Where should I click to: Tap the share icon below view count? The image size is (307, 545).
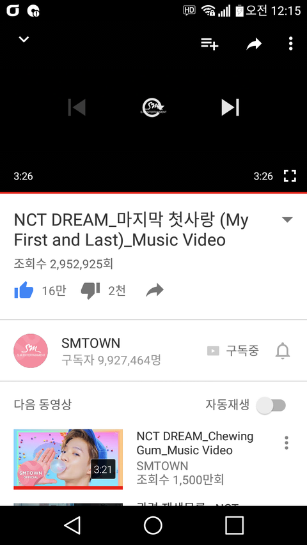tap(155, 290)
